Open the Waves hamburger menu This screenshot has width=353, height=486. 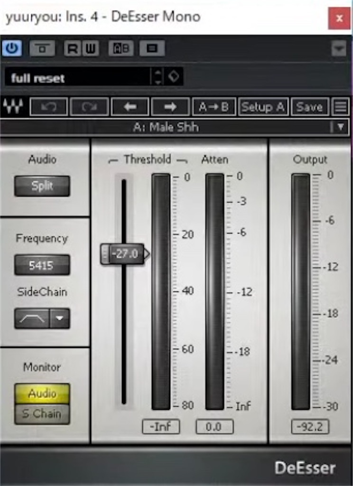340,107
